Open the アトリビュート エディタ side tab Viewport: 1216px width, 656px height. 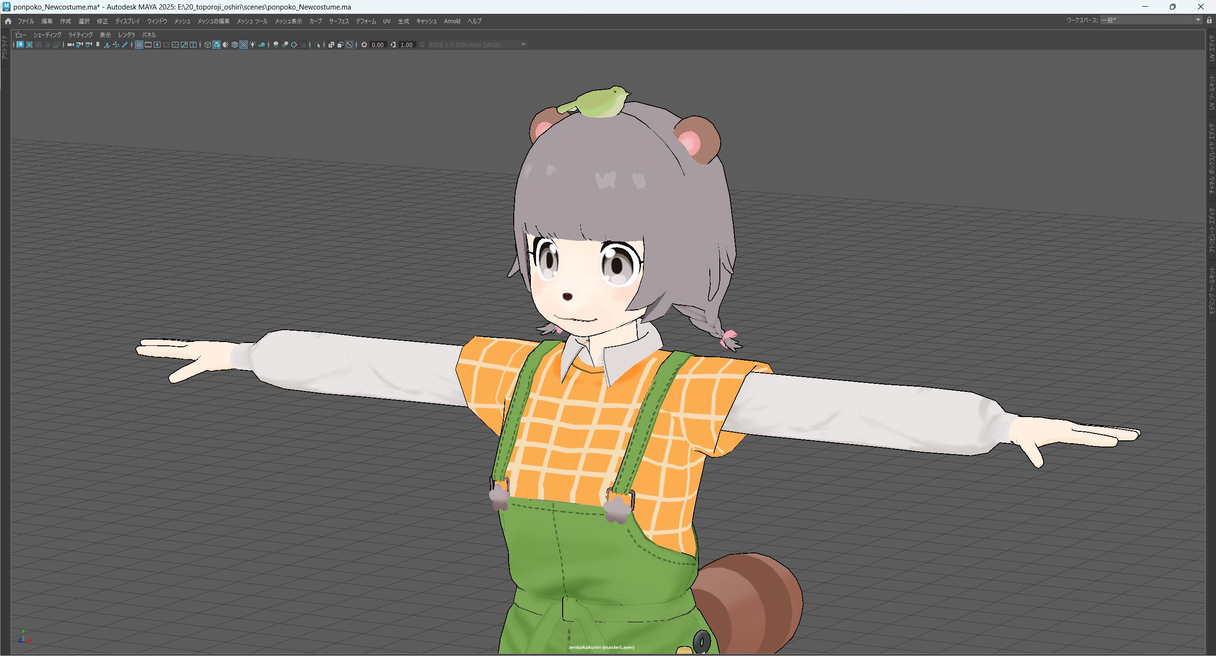(1211, 230)
